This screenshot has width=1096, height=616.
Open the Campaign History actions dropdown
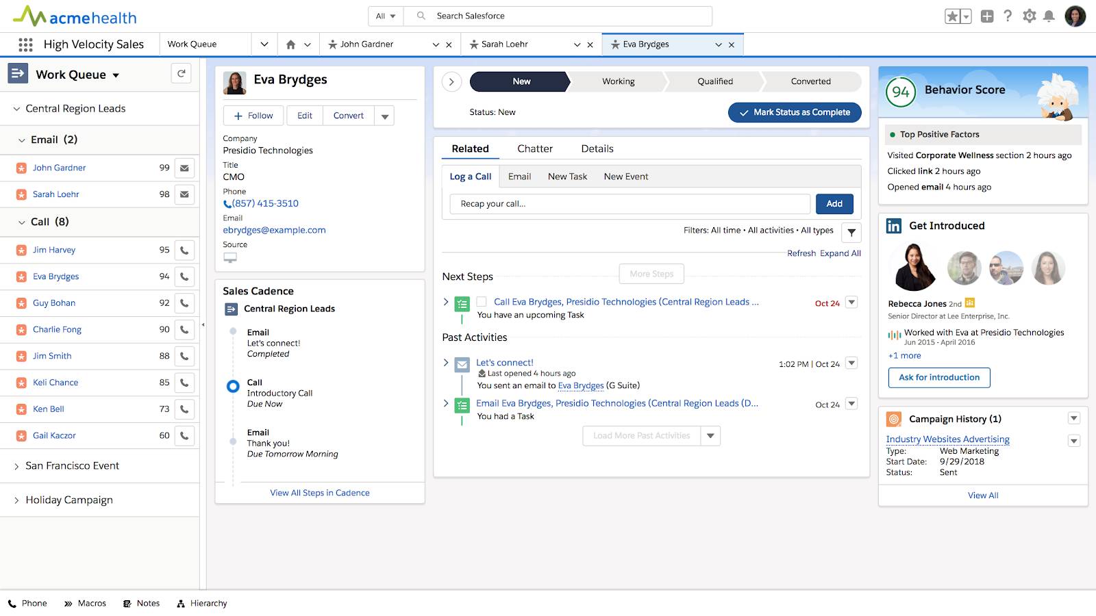coord(1074,418)
